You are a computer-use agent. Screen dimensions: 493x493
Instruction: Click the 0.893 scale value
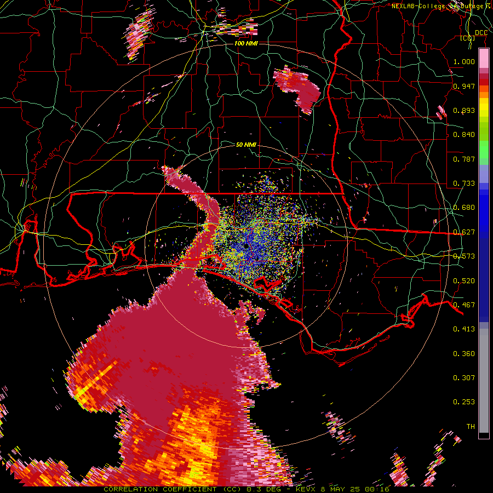pyautogui.click(x=464, y=110)
